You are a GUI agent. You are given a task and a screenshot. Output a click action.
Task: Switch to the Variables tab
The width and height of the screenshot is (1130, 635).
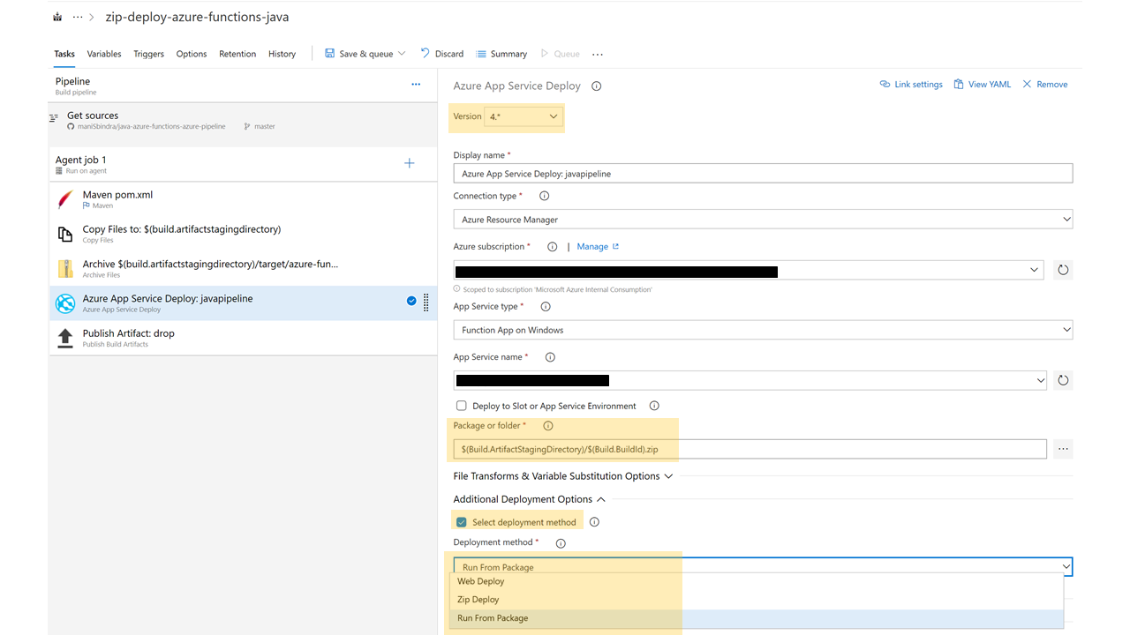(103, 54)
